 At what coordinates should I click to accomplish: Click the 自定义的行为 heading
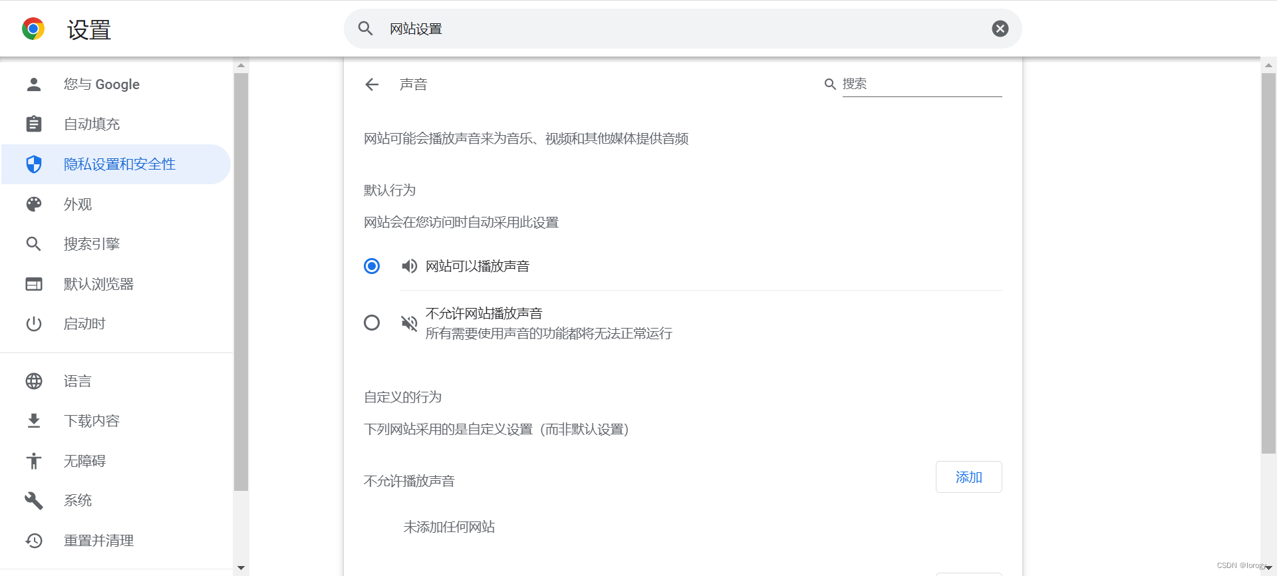tap(403, 397)
